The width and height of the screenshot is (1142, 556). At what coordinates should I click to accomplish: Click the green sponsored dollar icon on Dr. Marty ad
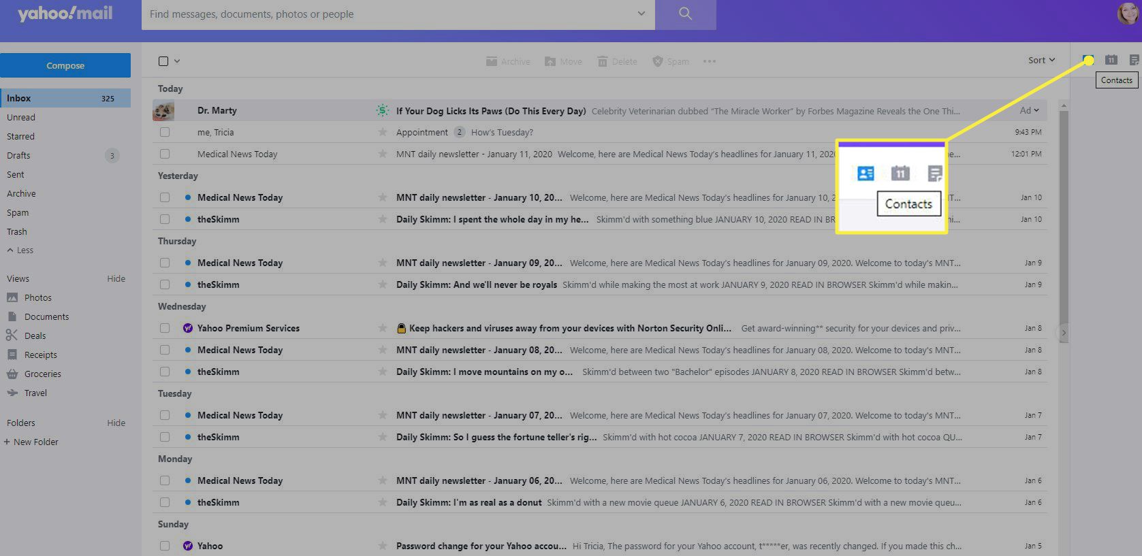point(383,110)
